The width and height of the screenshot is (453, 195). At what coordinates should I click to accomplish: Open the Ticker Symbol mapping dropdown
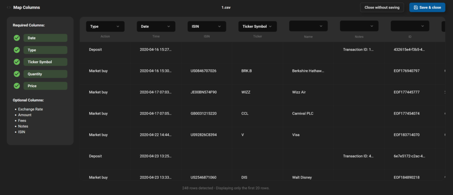pos(258,26)
